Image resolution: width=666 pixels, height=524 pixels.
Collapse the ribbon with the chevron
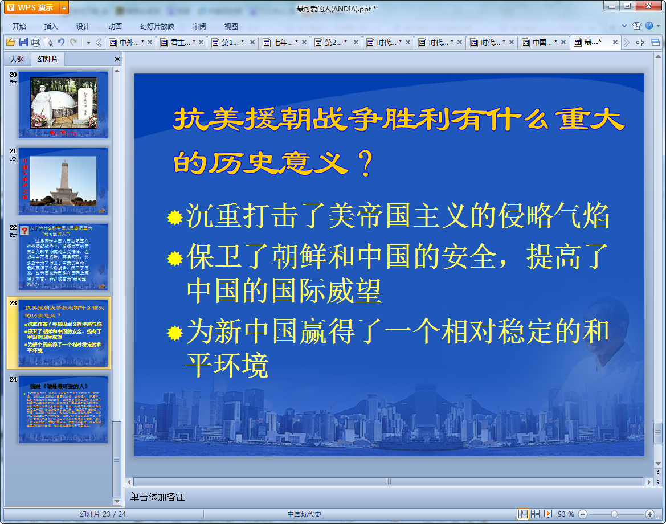[624, 26]
